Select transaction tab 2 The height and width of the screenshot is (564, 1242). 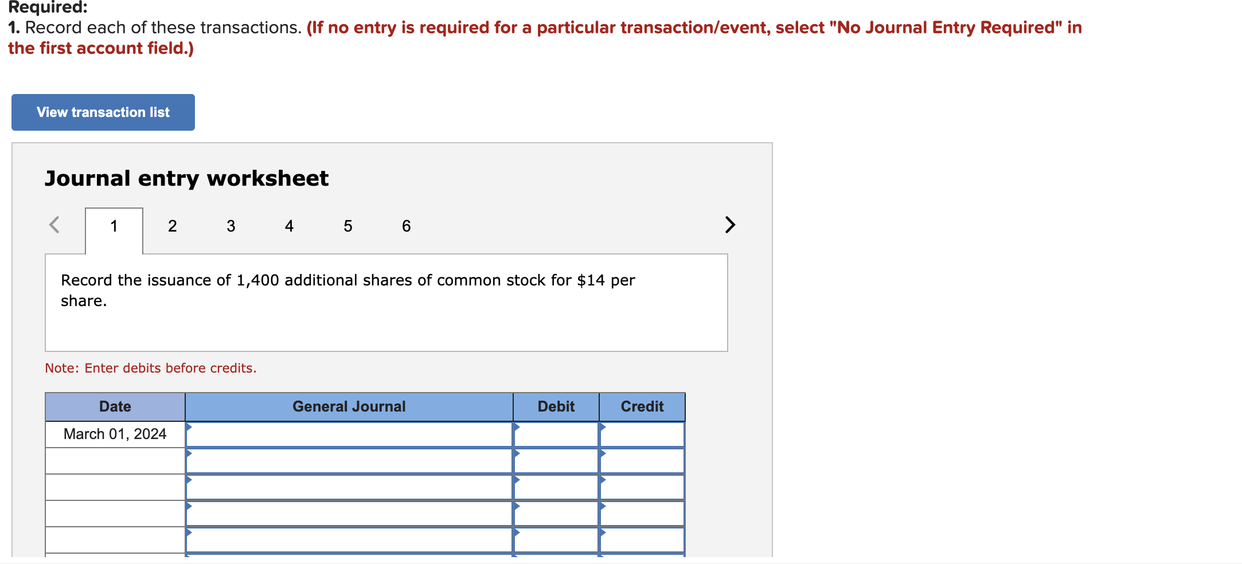coord(172,226)
